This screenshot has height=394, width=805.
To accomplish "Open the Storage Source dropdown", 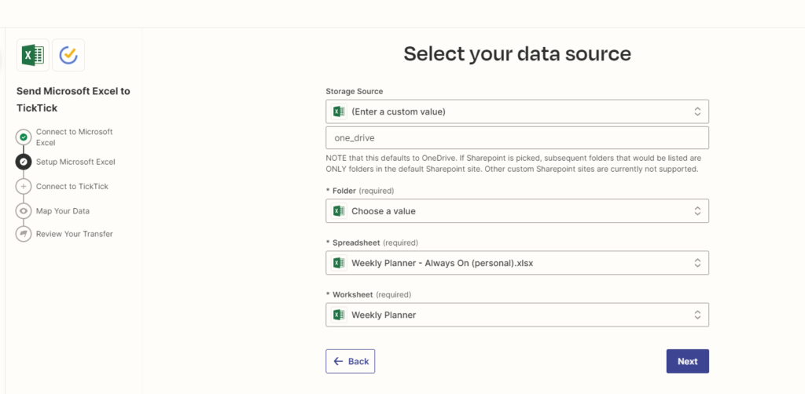I will [x=517, y=111].
